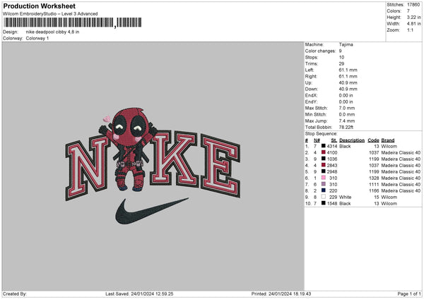Click the Machine value Tajima
424x299 pixels.
[346, 44]
